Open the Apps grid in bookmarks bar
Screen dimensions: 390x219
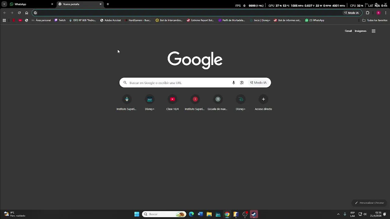click(4, 20)
